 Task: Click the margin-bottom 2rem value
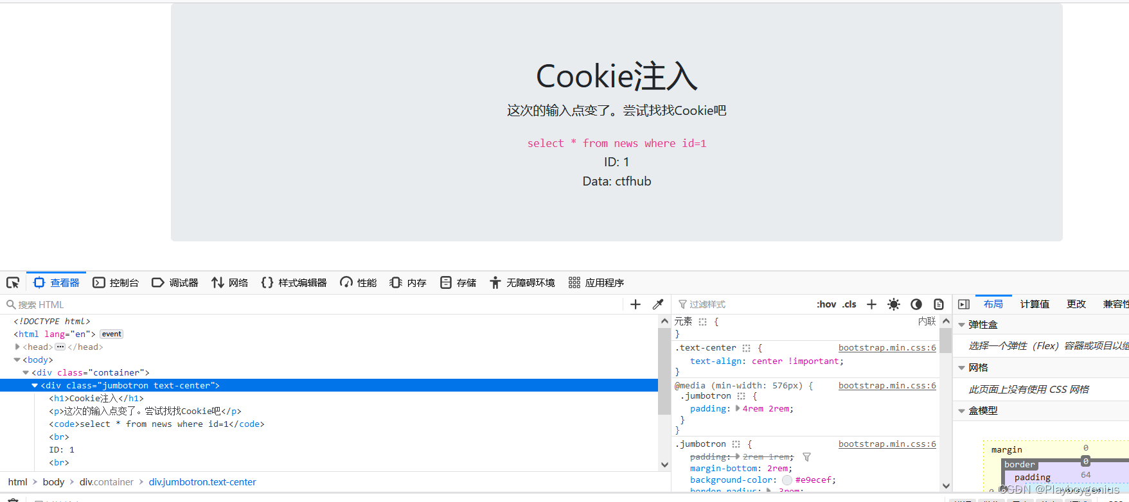click(x=778, y=469)
